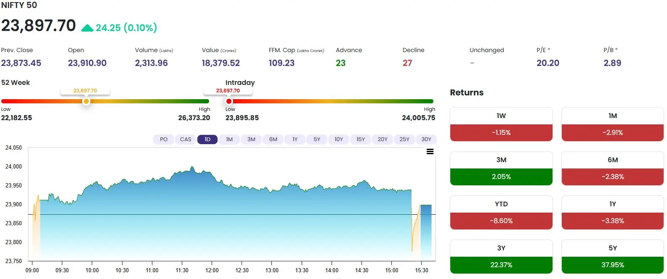Image resolution: width=667 pixels, height=279 pixels.
Task: Click Intraday high 24,005.75
Action: pyautogui.click(x=418, y=118)
